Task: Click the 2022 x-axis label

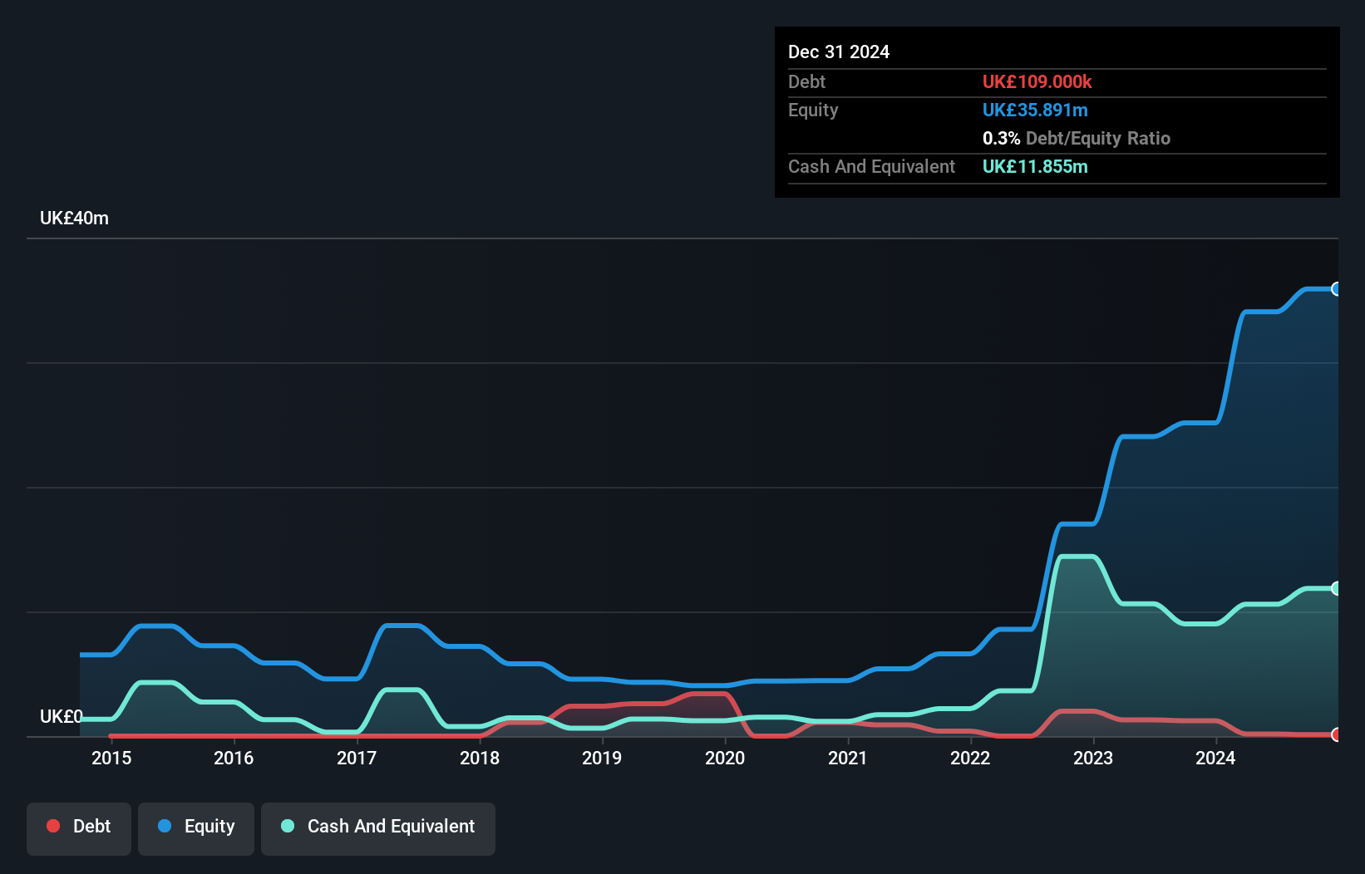Action: pos(970,758)
